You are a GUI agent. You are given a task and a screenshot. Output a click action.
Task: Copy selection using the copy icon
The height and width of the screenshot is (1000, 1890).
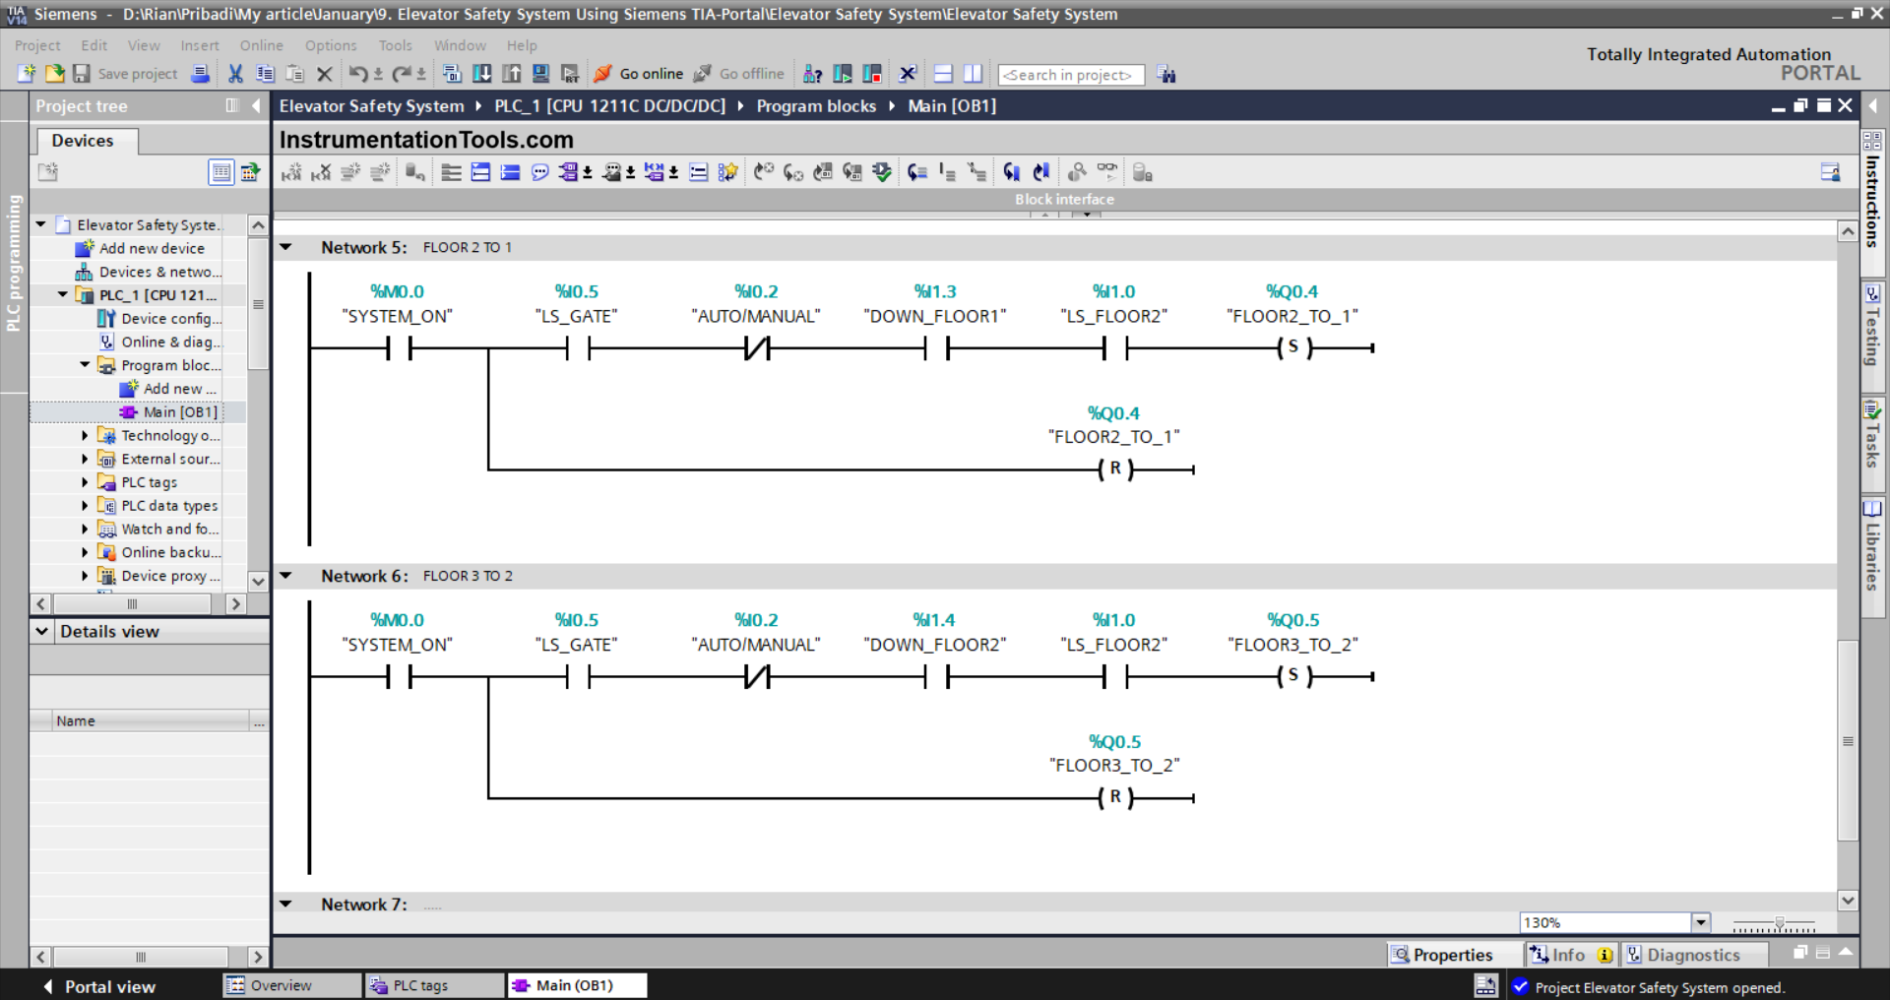click(x=265, y=74)
